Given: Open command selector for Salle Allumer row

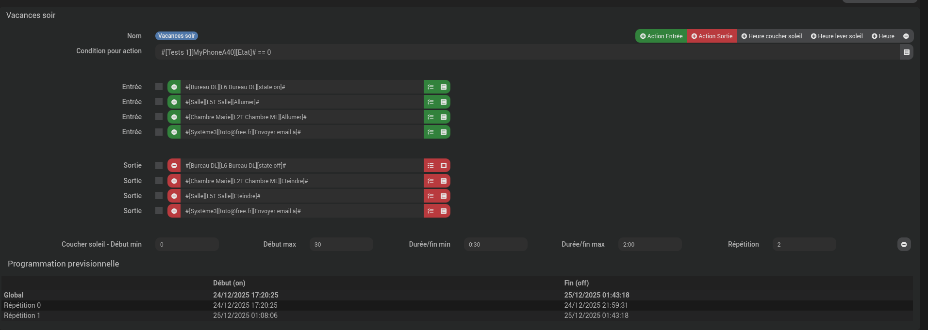Looking at the screenshot, I should click(x=444, y=102).
